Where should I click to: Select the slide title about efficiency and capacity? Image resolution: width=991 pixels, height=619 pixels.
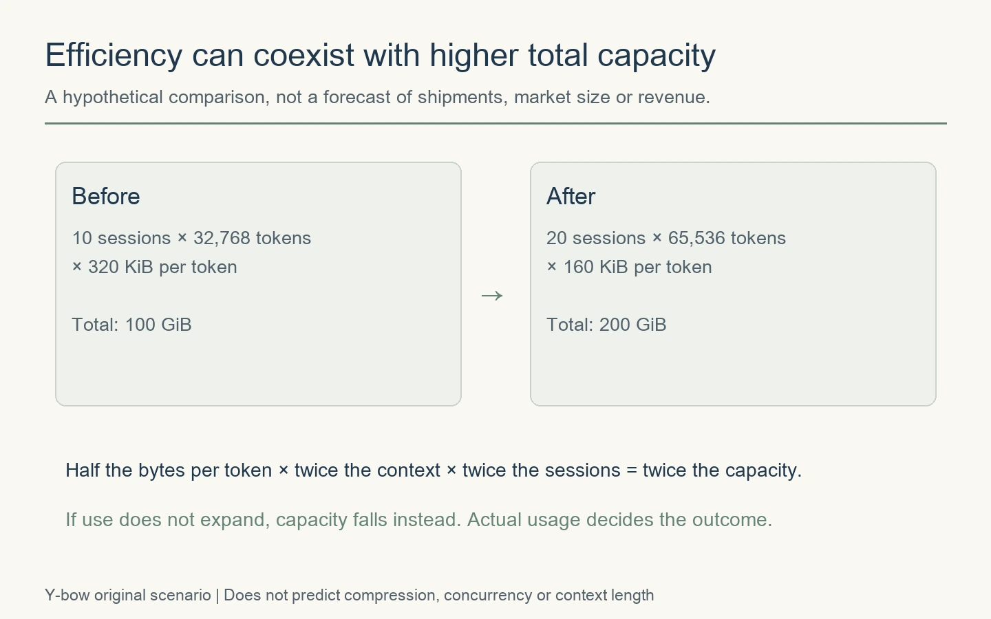[380, 55]
